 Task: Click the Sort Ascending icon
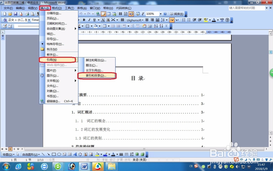click(x=156, y=26)
